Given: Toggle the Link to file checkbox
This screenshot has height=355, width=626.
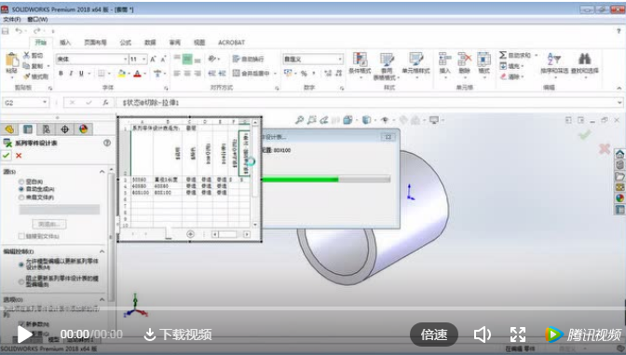Looking at the screenshot, I should click(21, 236).
